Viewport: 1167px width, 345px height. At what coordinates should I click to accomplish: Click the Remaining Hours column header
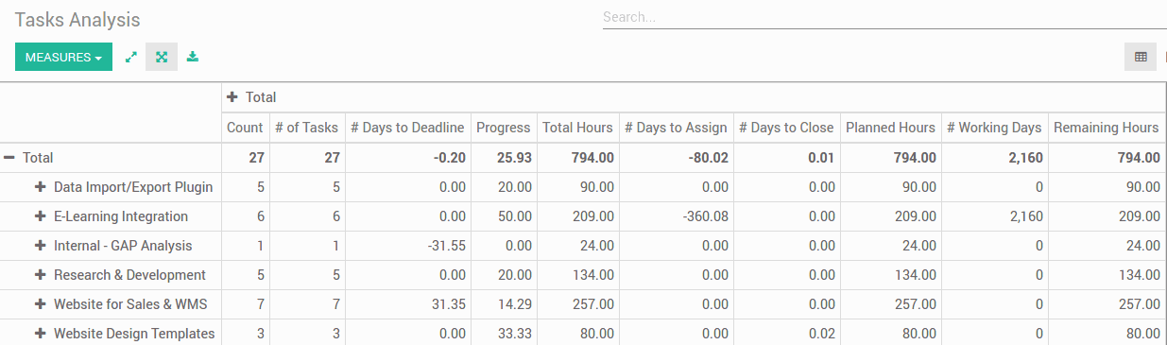1106,128
